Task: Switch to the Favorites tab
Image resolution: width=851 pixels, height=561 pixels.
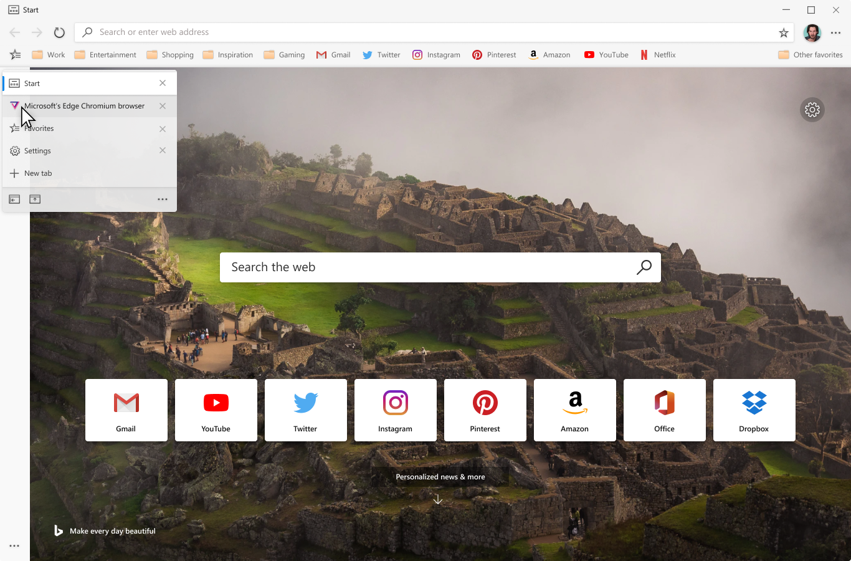Action: 90,128
